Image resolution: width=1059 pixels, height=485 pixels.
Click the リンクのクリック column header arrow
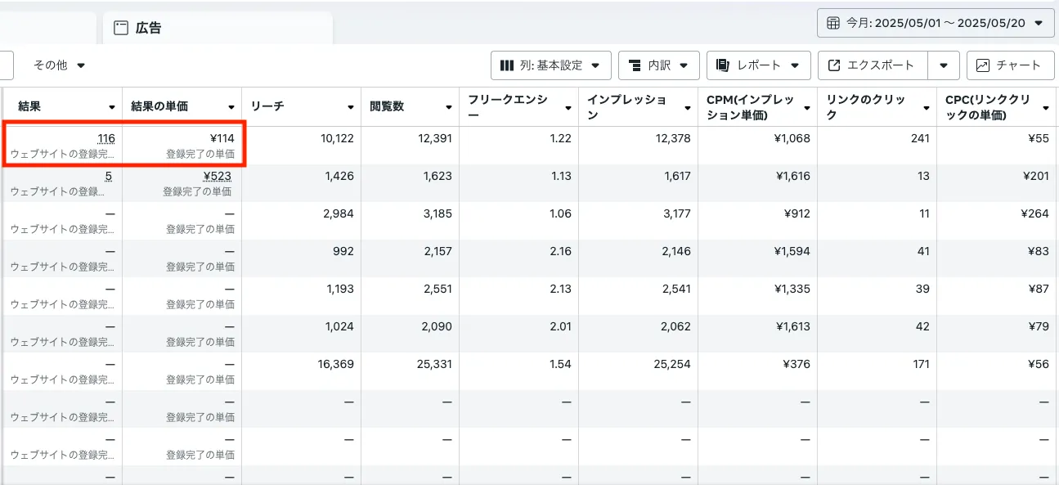click(x=927, y=107)
